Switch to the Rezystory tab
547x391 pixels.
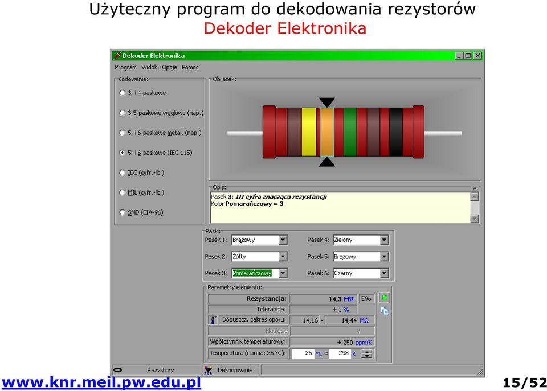point(156,370)
